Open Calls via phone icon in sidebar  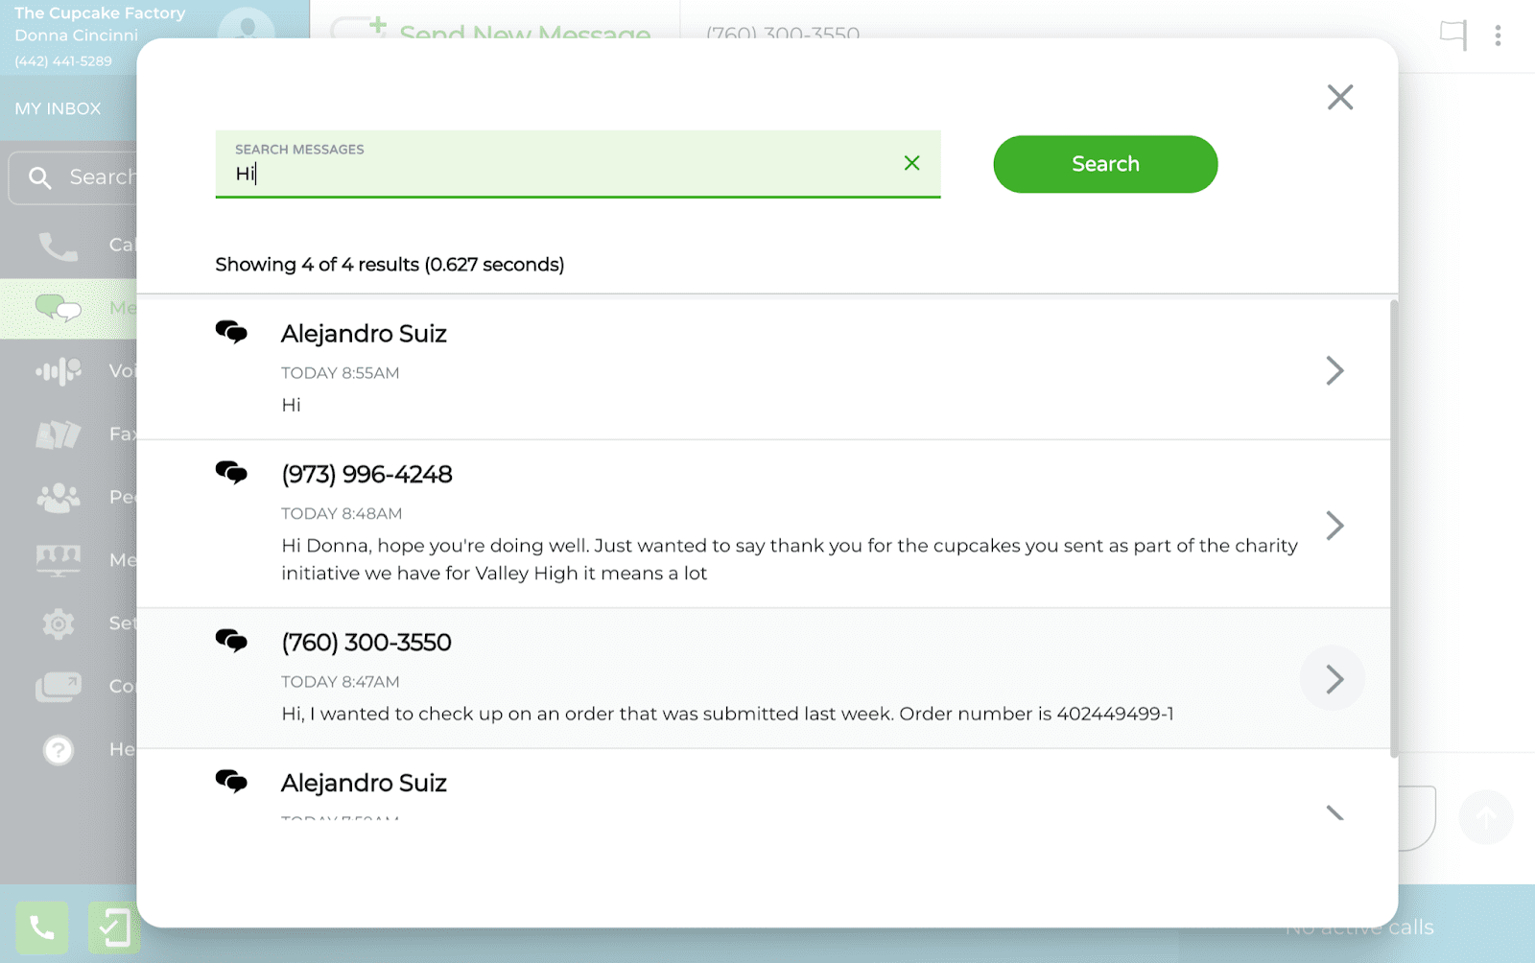pos(58,246)
